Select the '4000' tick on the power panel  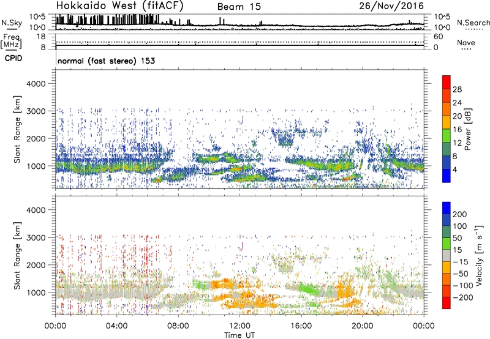click(x=36, y=84)
